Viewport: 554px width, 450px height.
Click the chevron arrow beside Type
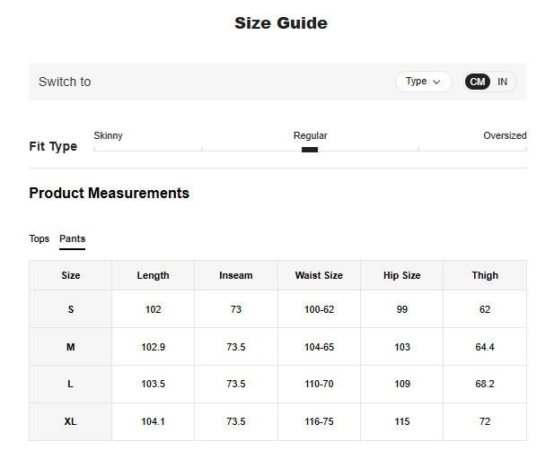click(437, 82)
